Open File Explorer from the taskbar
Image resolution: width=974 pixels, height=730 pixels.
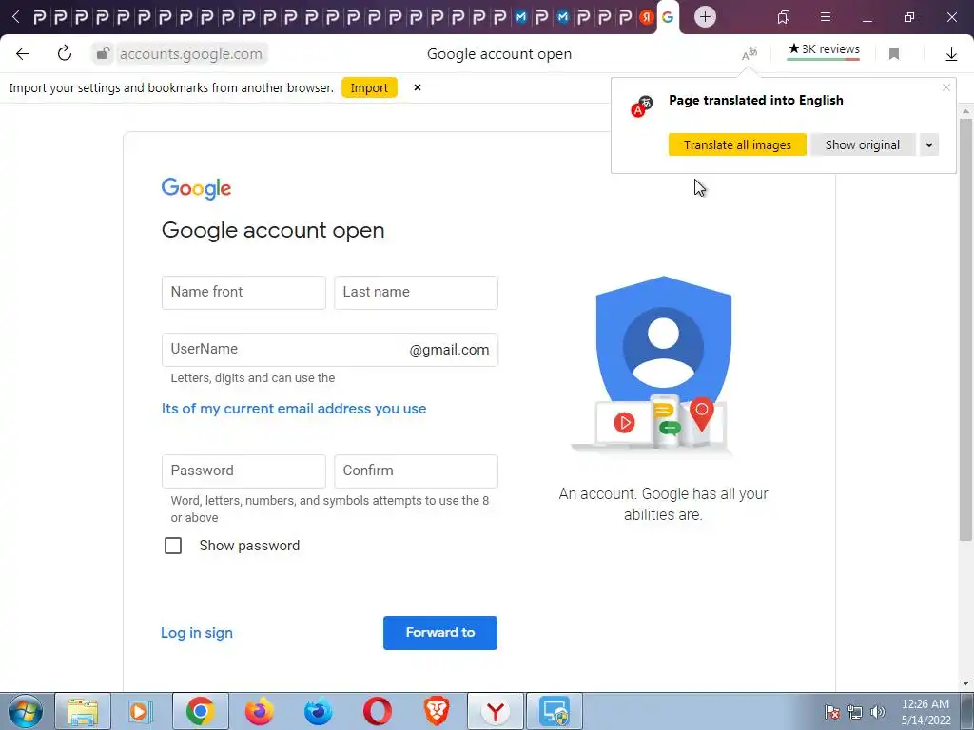click(83, 711)
